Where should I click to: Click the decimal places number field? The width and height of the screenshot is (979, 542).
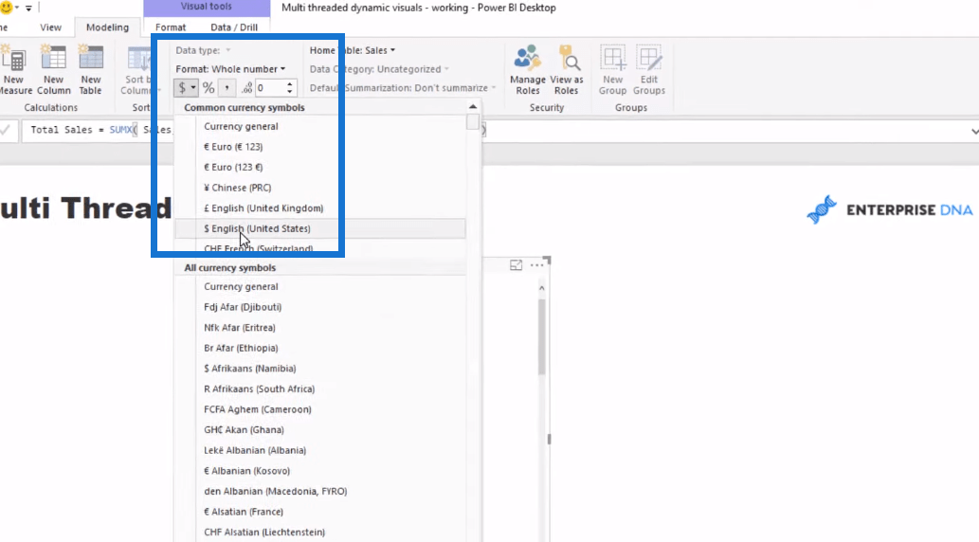[268, 88]
